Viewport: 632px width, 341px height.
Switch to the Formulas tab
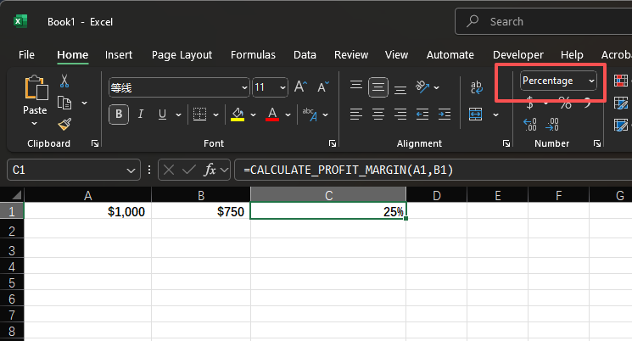[x=253, y=55]
